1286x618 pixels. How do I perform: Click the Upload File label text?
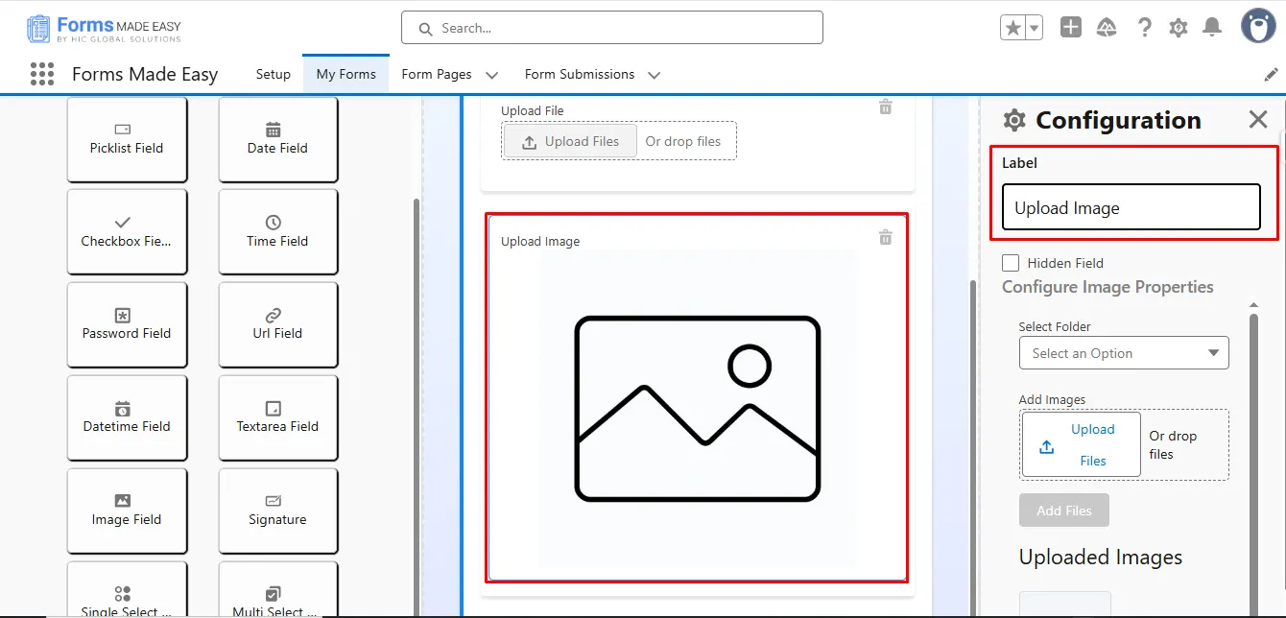coord(533,111)
